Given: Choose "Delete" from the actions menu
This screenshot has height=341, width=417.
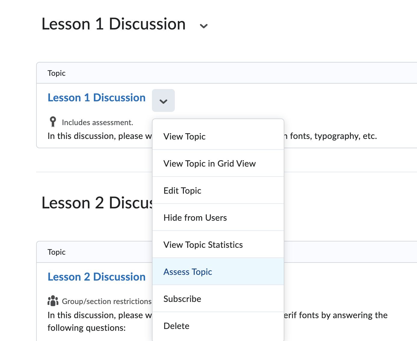Looking at the screenshot, I should pyautogui.click(x=176, y=326).
